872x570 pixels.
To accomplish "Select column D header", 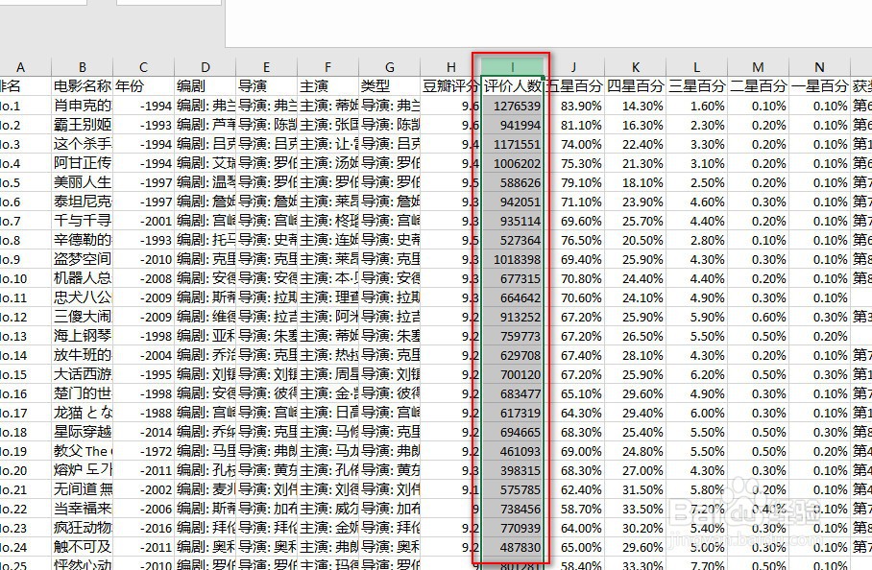I will pyautogui.click(x=206, y=67).
